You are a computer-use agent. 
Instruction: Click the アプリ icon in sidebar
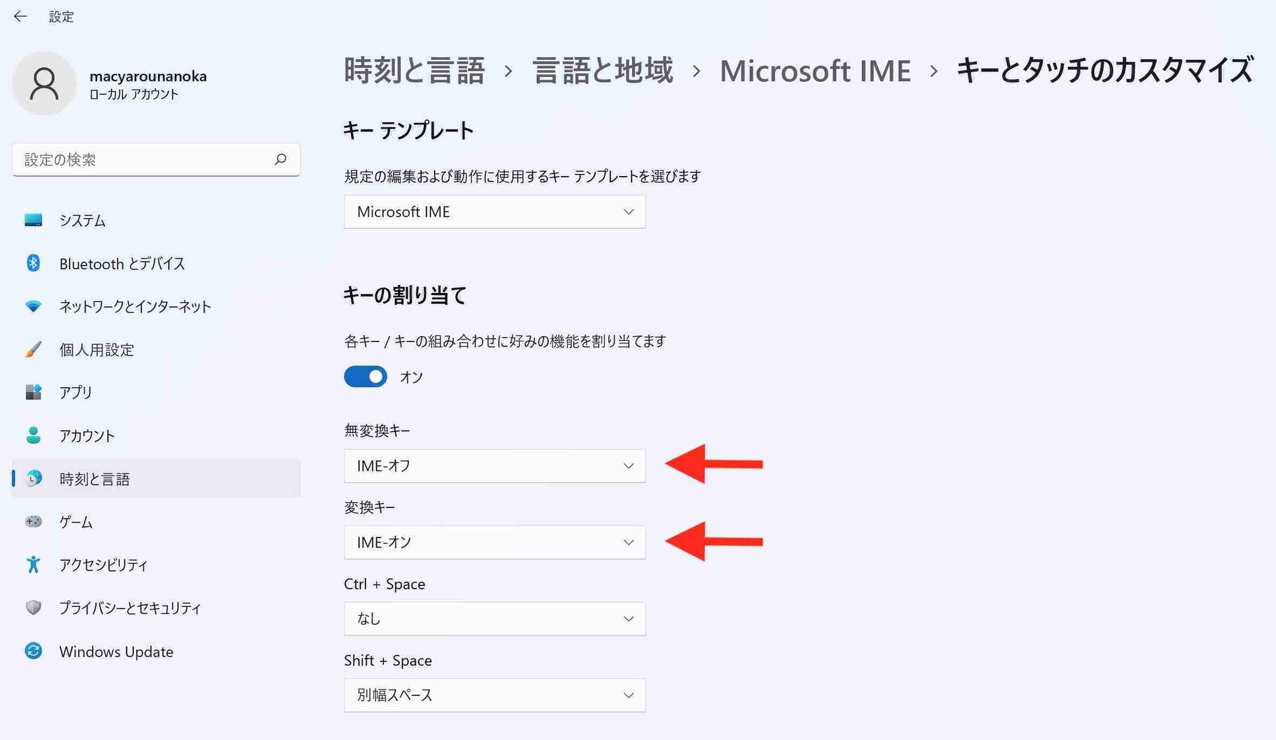(x=33, y=391)
